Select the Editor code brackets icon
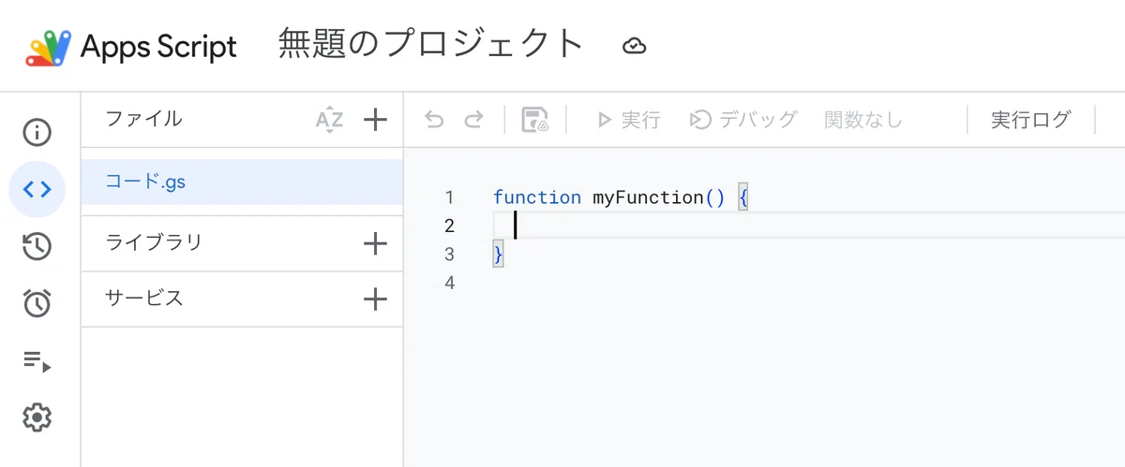 (x=37, y=189)
